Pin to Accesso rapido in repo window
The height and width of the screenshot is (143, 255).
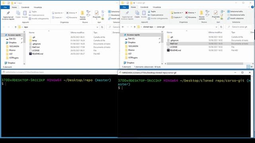pyautogui.click(x=8, y=15)
